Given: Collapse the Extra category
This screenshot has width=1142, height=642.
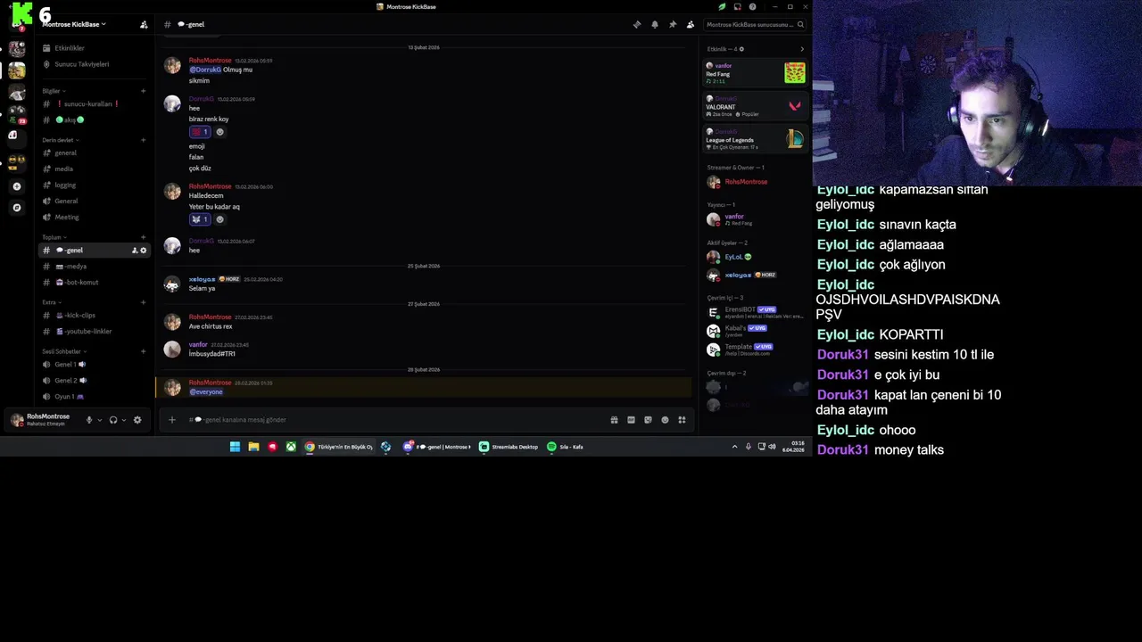Looking at the screenshot, I should (x=51, y=302).
